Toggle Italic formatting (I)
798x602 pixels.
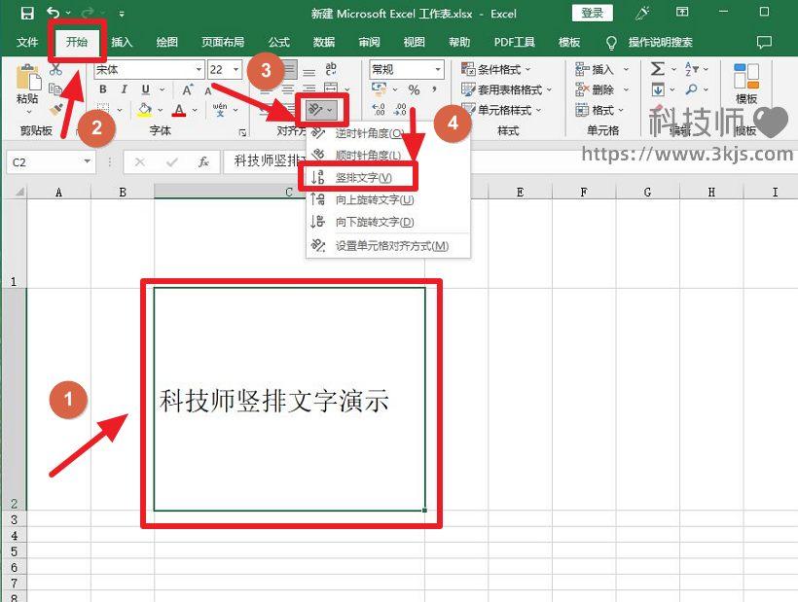point(124,89)
